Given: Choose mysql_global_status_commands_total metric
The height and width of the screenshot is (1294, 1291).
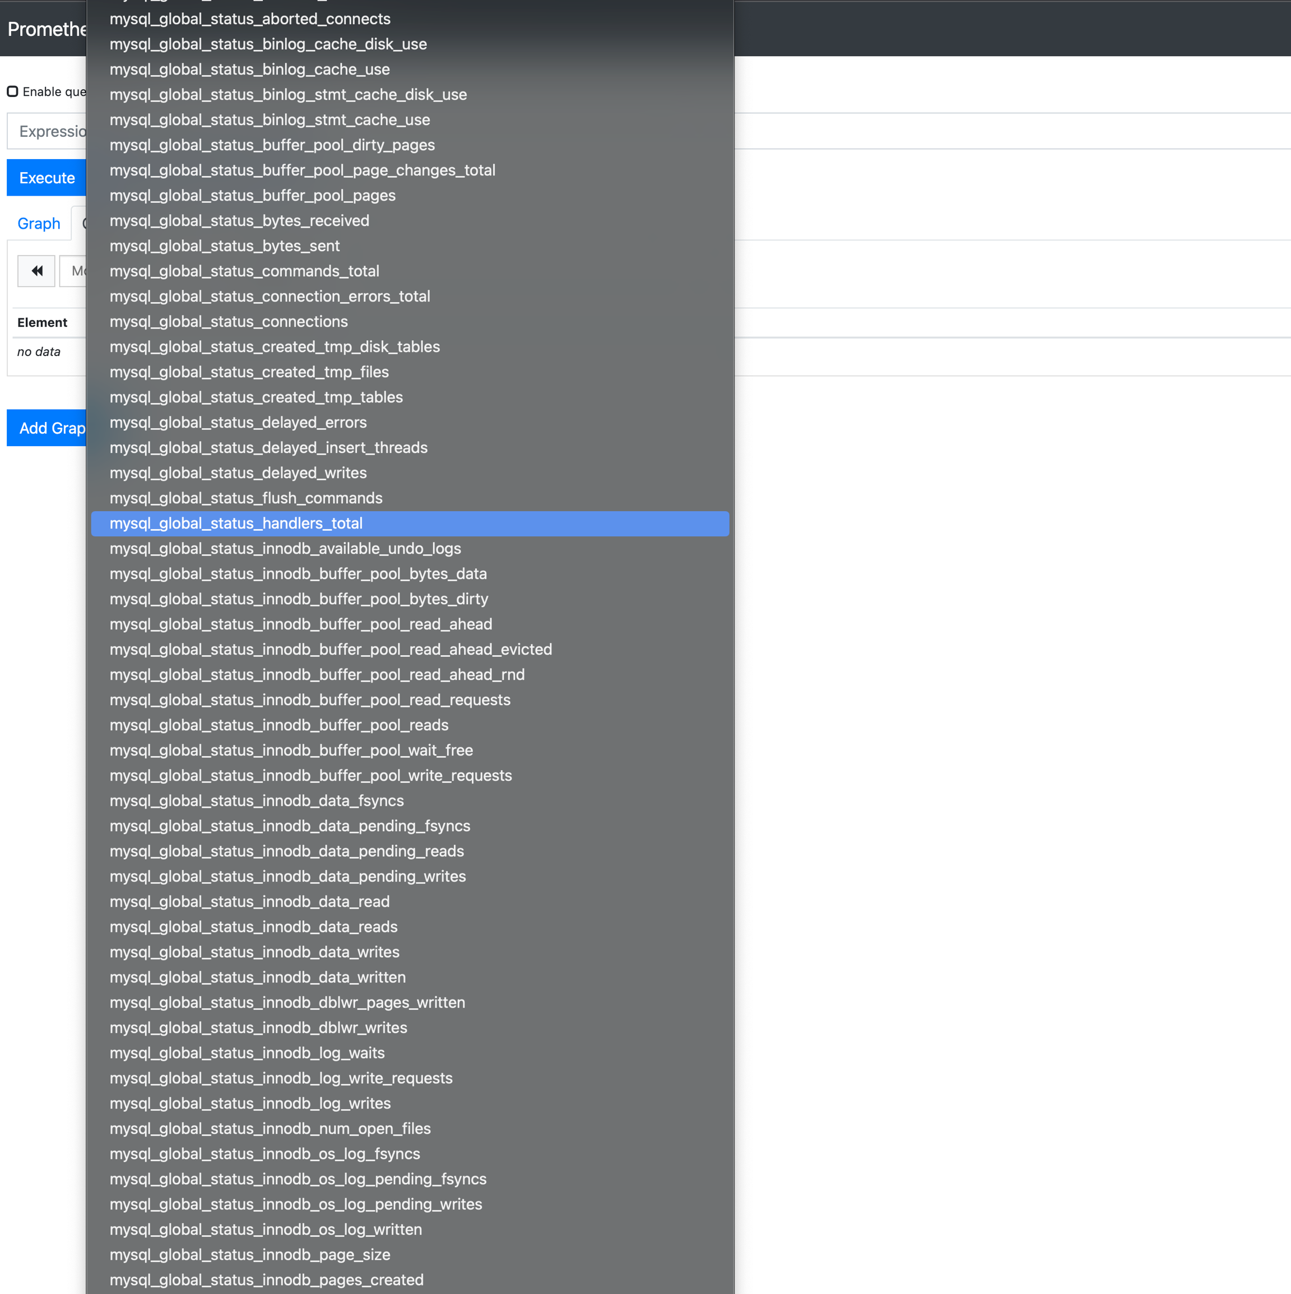Looking at the screenshot, I should [244, 271].
